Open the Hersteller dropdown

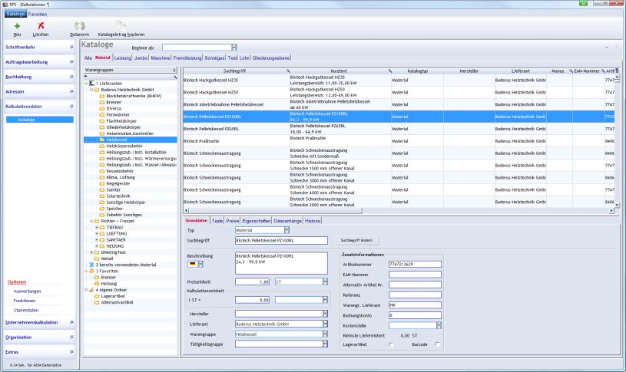click(x=325, y=314)
